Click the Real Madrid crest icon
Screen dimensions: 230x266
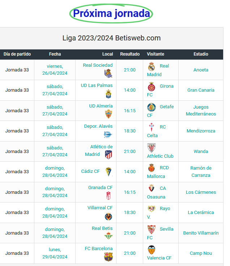coord(151,66)
